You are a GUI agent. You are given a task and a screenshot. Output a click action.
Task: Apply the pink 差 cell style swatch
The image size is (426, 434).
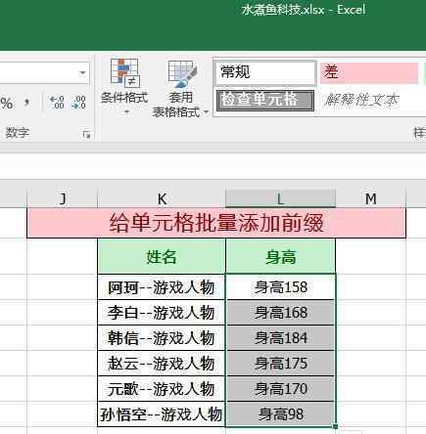pyautogui.click(x=369, y=72)
